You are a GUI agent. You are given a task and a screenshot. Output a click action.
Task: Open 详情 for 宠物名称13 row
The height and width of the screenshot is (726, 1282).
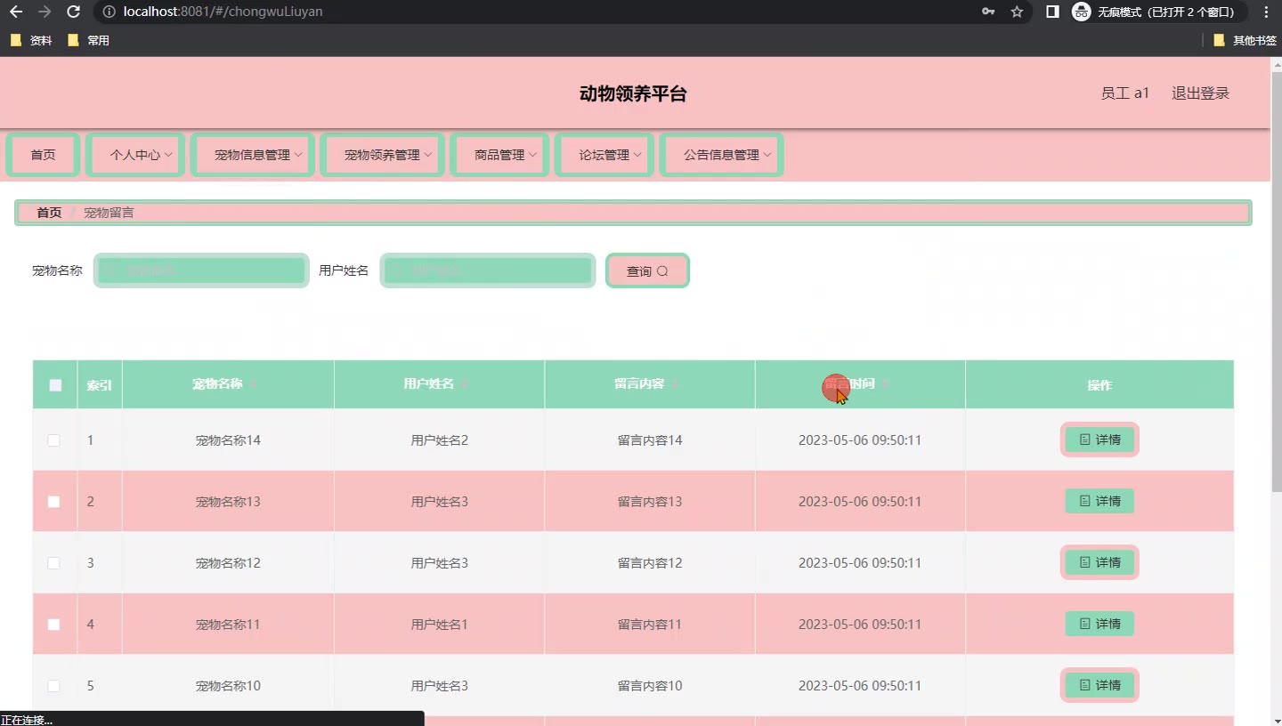pyautogui.click(x=1099, y=501)
